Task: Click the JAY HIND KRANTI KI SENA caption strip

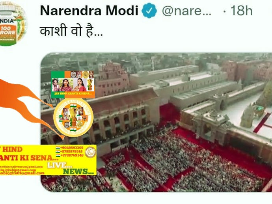Action: tap(73, 94)
